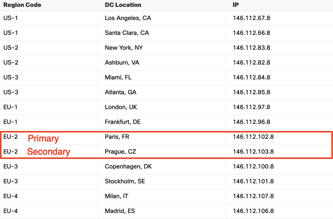Click the DC Location column header
The image size is (333, 219).
click(123, 5)
